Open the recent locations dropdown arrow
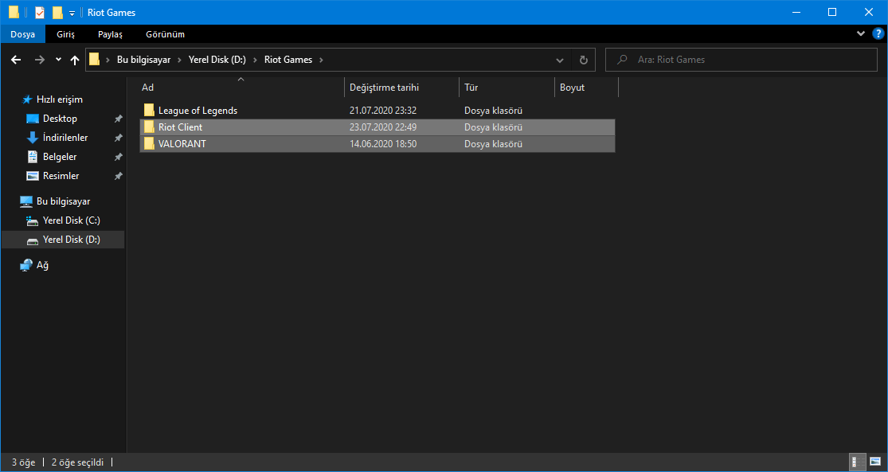Image resolution: width=888 pixels, height=472 pixels. coord(58,60)
